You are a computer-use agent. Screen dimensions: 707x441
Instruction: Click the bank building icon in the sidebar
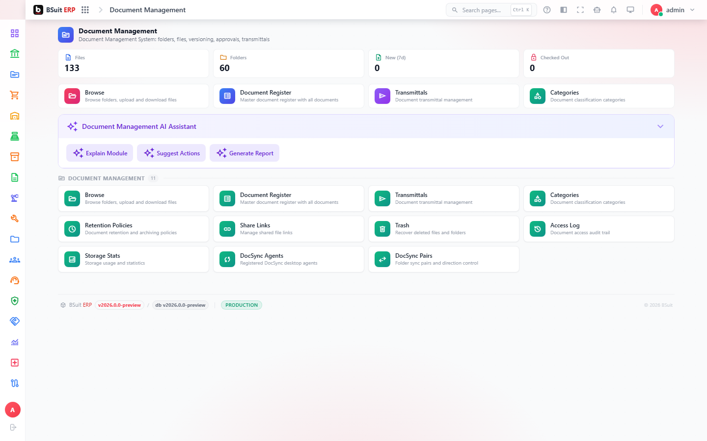[15, 54]
